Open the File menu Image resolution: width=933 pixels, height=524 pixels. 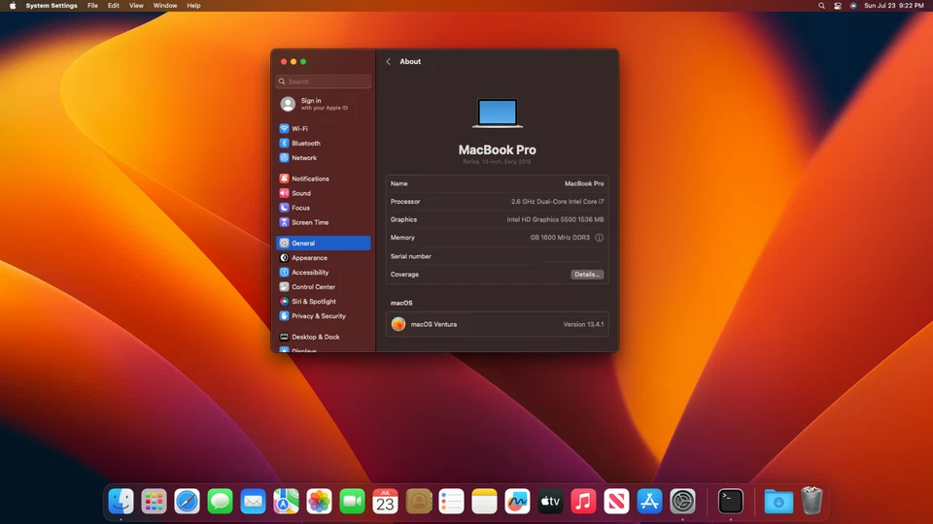click(93, 6)
